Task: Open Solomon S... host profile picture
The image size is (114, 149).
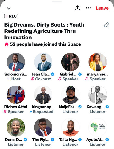Action: pyautogui.click(x=16, y=62)
